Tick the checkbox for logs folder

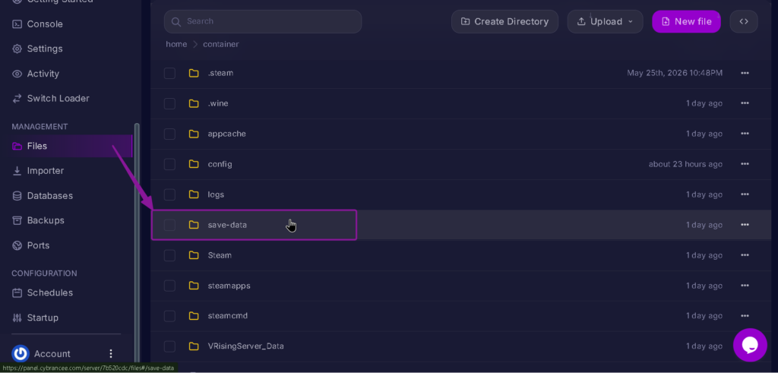[x=169, y=194]
